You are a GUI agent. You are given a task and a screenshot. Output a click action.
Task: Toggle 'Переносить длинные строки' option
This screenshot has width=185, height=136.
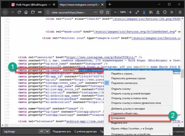point(128,78)
